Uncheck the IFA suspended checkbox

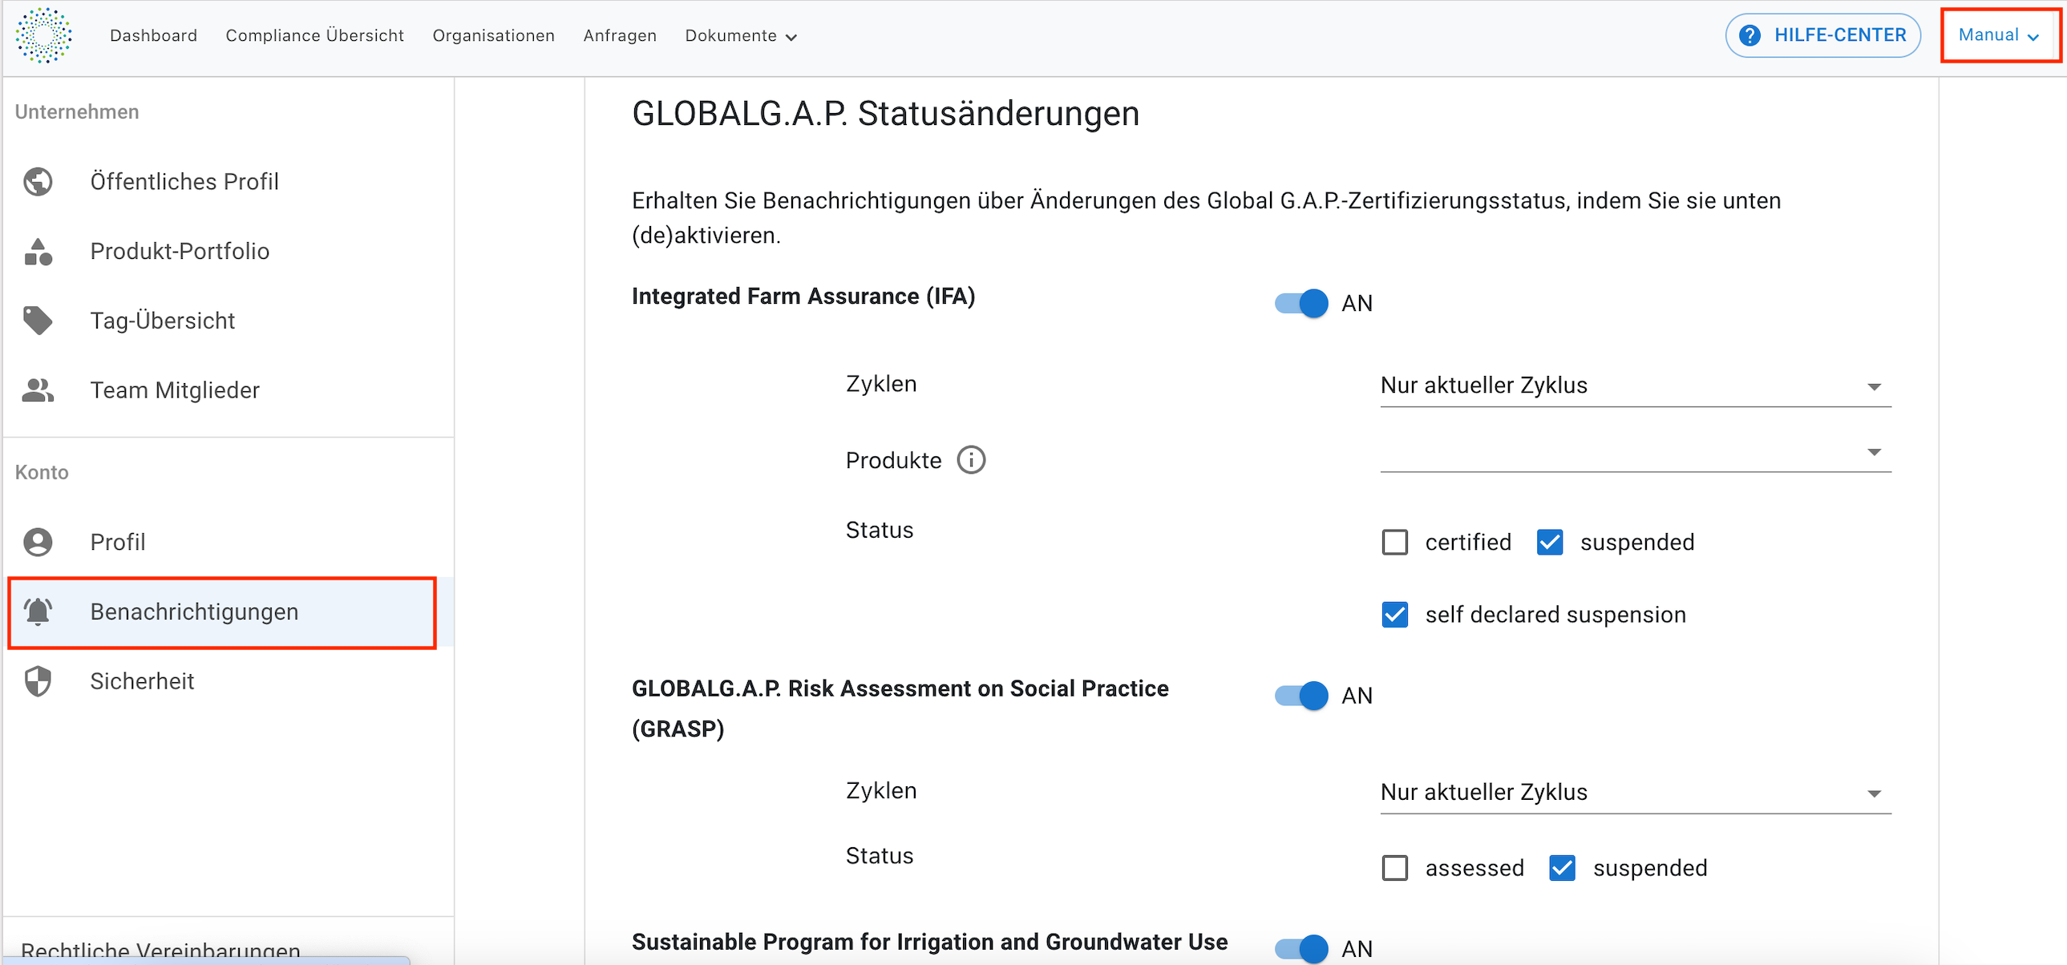[1549, 543]
